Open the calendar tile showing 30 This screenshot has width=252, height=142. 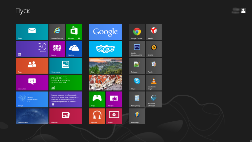click(32, 49)
